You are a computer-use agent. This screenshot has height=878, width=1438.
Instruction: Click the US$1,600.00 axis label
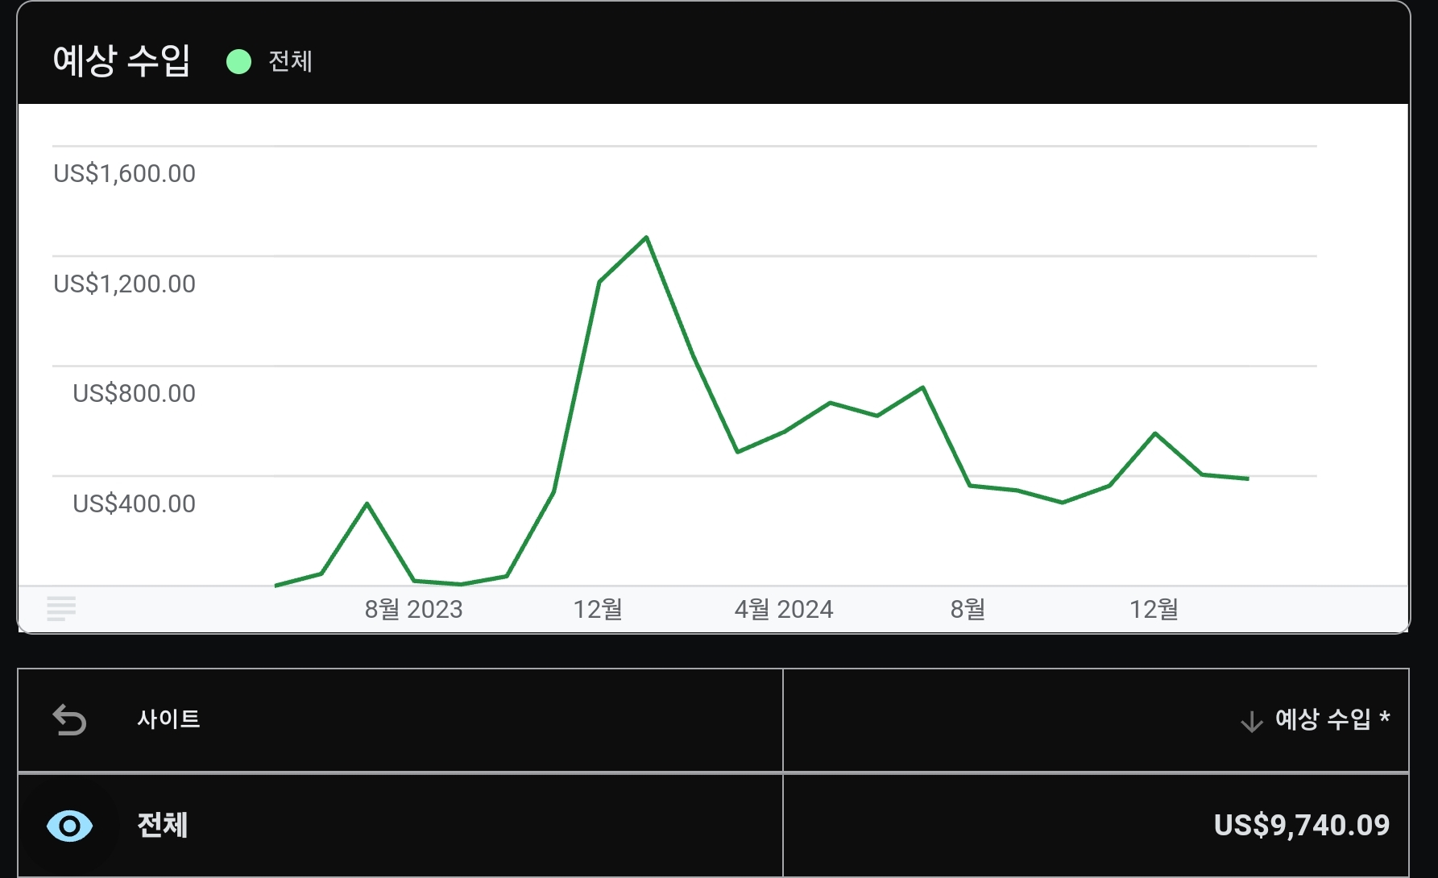coord(124,173)
